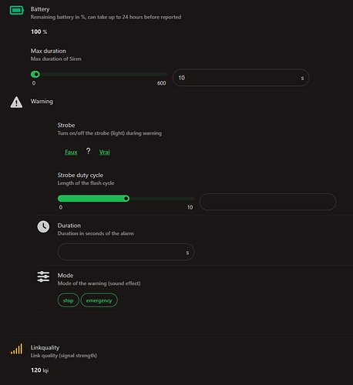The width and height of the screenshot is (353, 385).
Task: Click the Max duration seconds input
Action: point(240,78)
